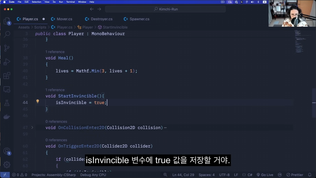Open the Selection menu
Image resolution: width=316 pixels, height=178 pixels.
coord(37,2)
